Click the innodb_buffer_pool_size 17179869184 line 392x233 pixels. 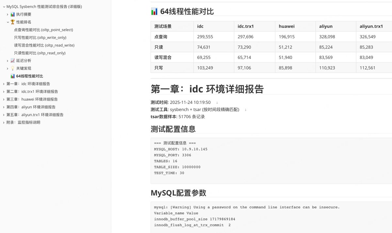point(195,219)
